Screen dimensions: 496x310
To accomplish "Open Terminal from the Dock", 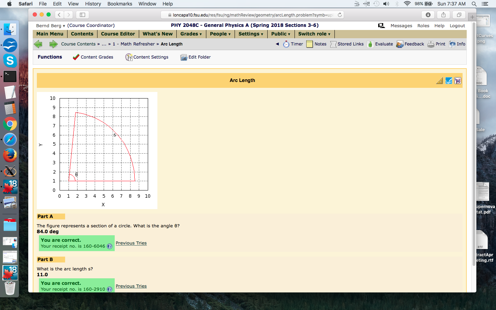I will point(10,76).
